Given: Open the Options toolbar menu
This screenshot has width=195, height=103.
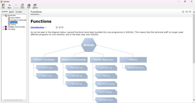Looking at the screenshot, I should (35, 6).
